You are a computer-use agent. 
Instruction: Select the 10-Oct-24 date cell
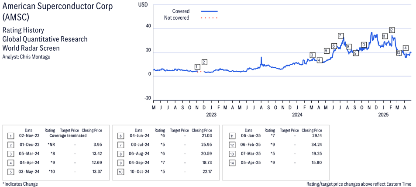tap(139, 172)
